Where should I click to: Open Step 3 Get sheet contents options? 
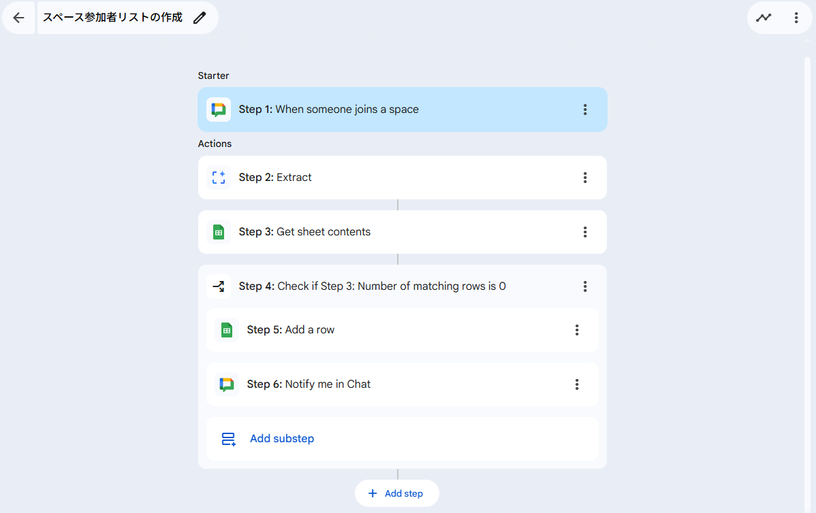coord(584,232)
